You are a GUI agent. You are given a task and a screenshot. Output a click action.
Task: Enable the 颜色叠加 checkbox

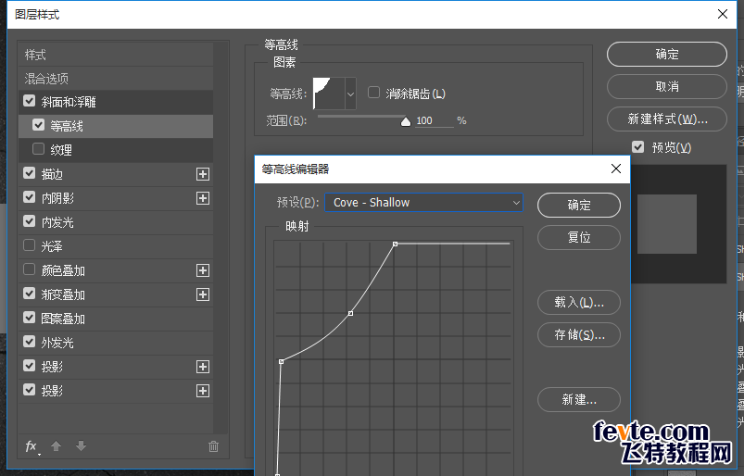29,269
